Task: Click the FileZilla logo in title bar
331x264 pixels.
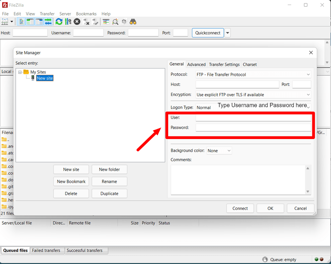Action: (5, 5)
